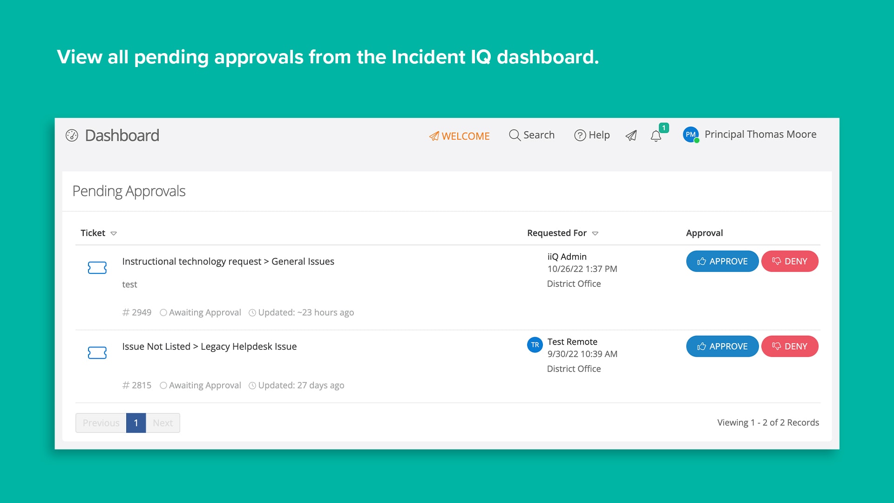Select the WELCOME menu item

460,136
